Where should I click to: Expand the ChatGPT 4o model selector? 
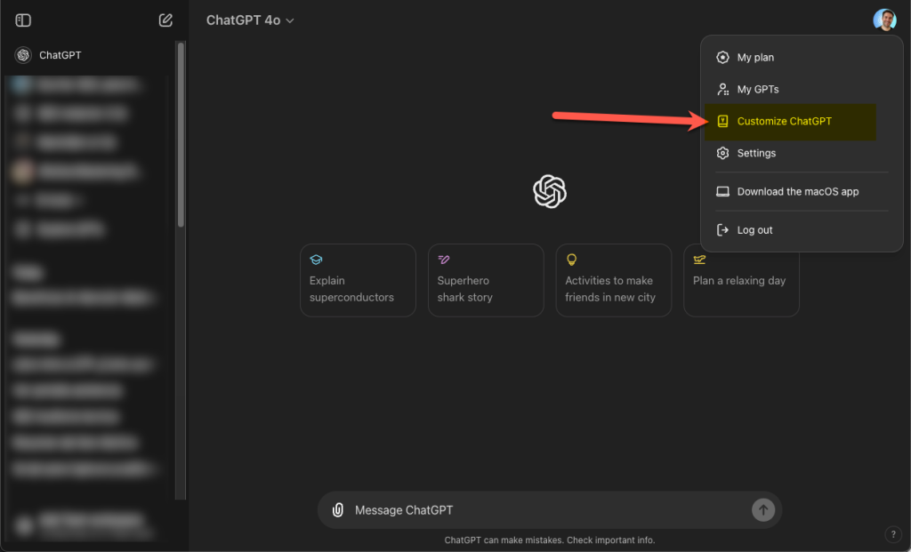[250, 20]
